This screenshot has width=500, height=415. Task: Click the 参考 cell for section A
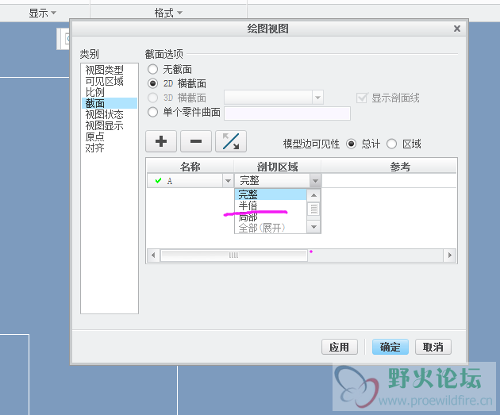(389, 181)
